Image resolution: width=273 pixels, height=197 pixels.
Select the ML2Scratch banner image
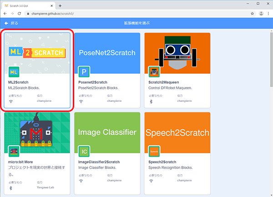37,52
